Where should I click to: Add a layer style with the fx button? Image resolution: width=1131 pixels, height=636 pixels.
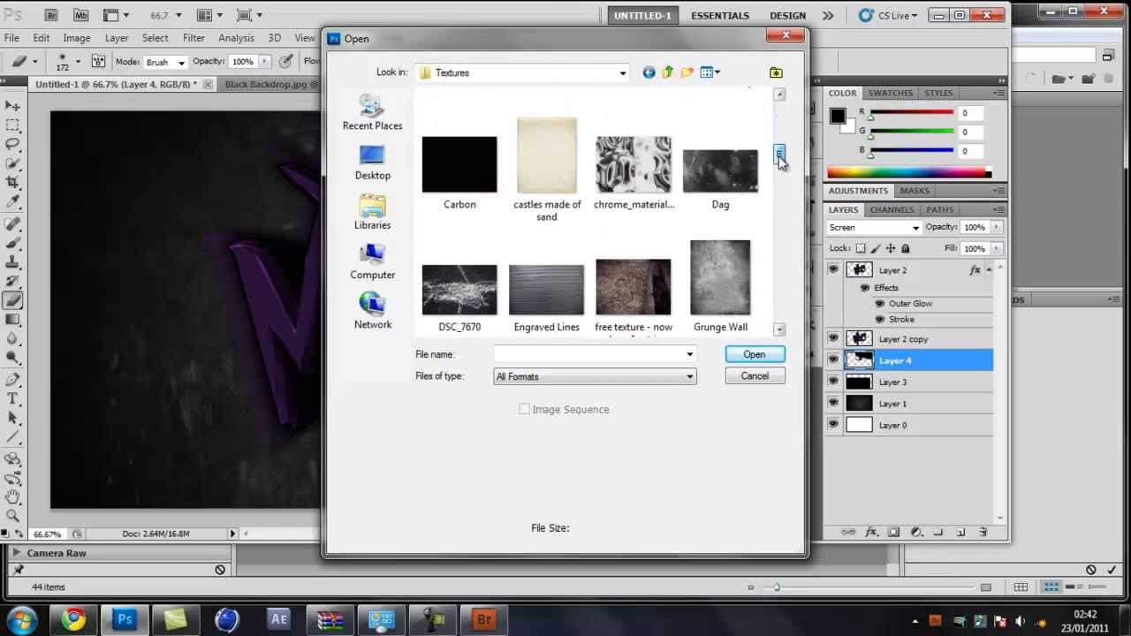point(871,532)
